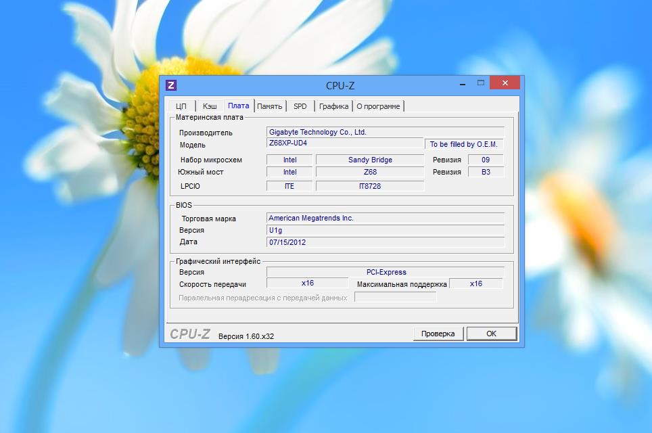
Task: Click the Intel southbridge vendor value
Action: pyautogui.click(x=289, y=172)
